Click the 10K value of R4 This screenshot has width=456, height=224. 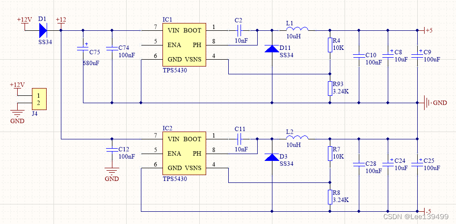click(338, 48)
